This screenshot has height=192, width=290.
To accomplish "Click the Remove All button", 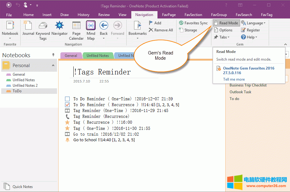I will [x=161, y=30].
